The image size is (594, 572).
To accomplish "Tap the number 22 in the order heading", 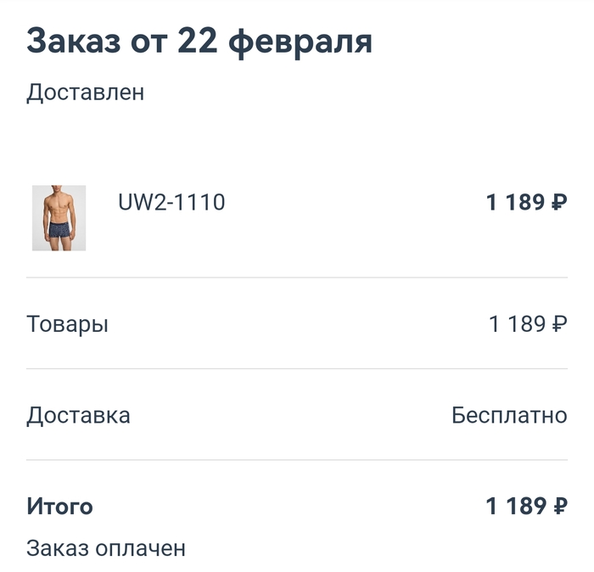I will [x=198, y=41].
